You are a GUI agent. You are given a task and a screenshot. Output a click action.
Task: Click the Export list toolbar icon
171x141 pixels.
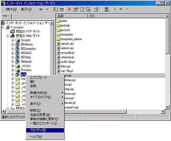coord(88,9)
